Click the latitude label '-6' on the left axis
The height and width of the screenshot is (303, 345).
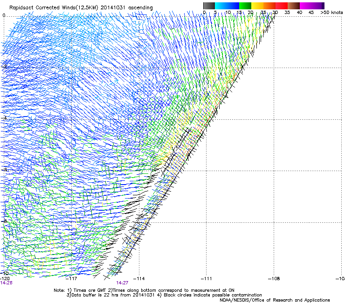pyautogui.click(x=4, y=170)
